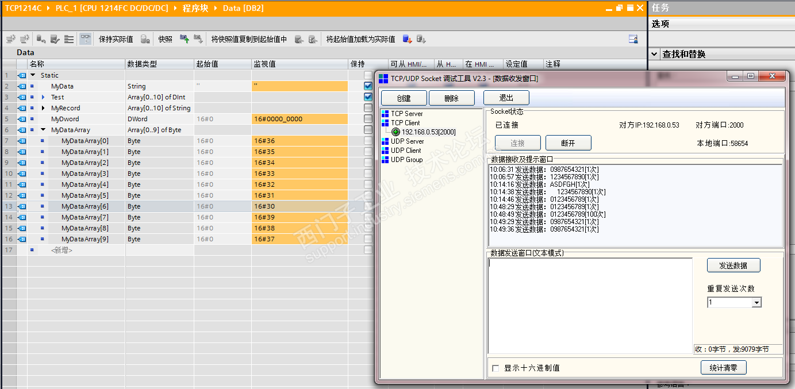The image size is (795, 389).
Task: Click the tag icon in MyDword row
Action: [x=22, y=119]
